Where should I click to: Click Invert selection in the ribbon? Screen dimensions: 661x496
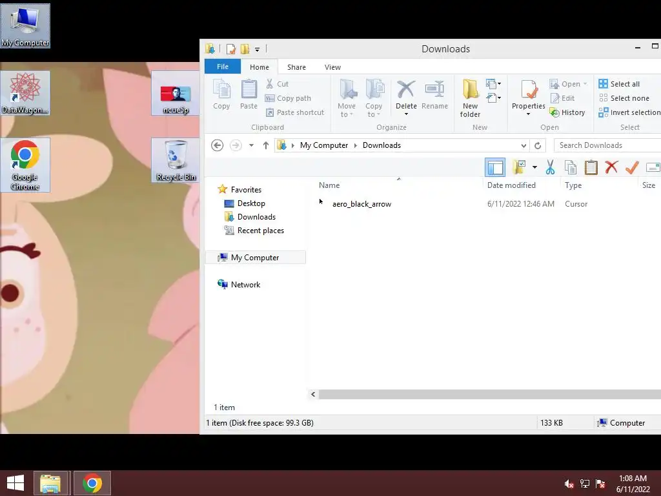coord(629,112)
